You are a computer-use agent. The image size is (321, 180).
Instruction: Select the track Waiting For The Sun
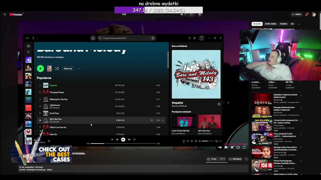click(59, 99)
